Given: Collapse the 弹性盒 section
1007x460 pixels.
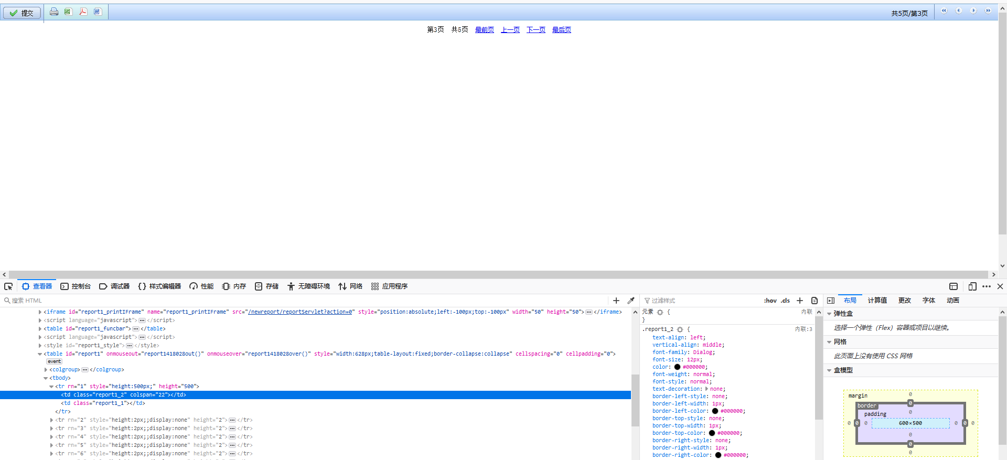Looking at the screenshot, I should (x=829, y=314).
